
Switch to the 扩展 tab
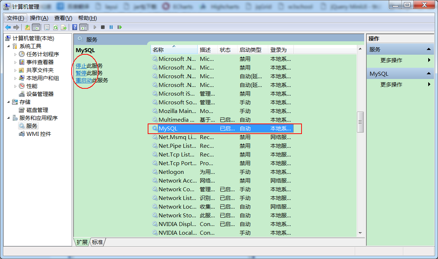coord(82,242)
